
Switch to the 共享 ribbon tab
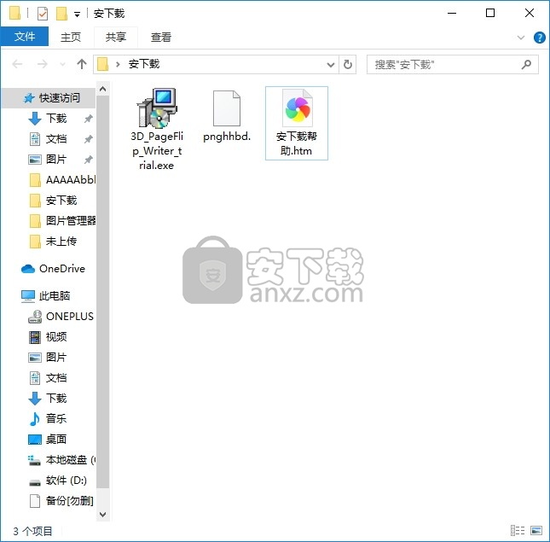pos(116,37)
